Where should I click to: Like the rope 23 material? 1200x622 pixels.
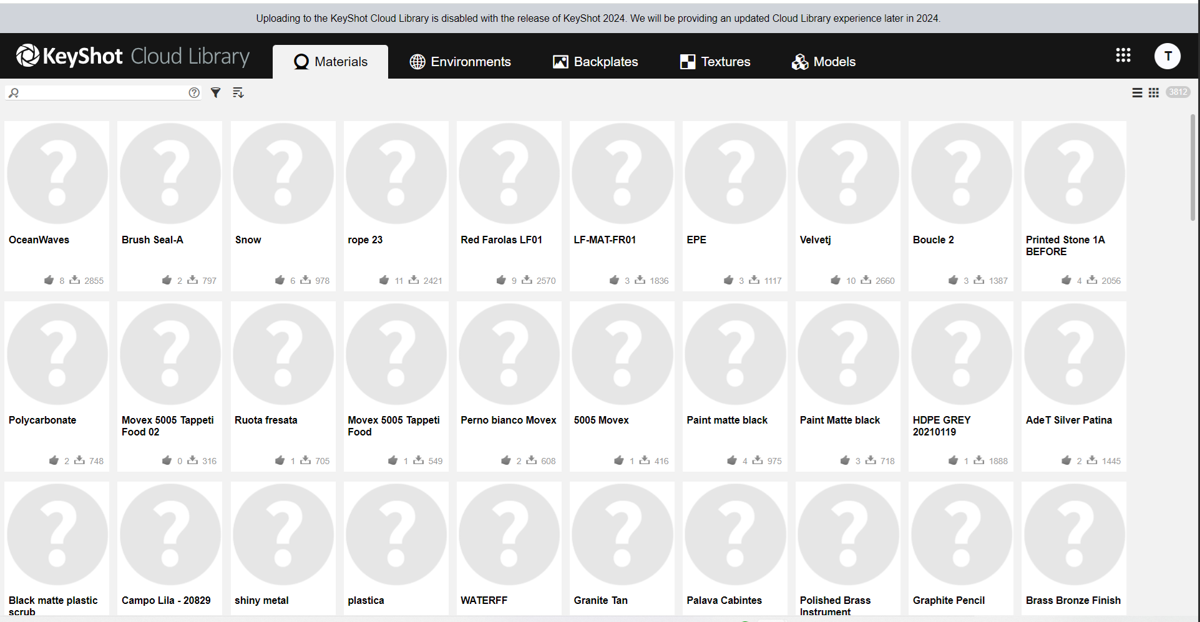(x=384, y=280)
